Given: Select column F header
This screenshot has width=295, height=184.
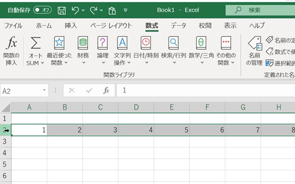Looking at the screenshot, I should tap(207, 107).
